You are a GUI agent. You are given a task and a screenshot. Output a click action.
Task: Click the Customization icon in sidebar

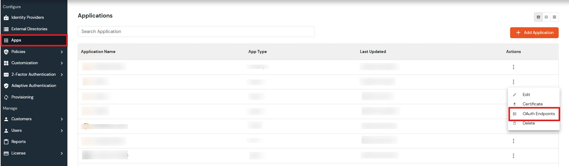click(6, 63)
